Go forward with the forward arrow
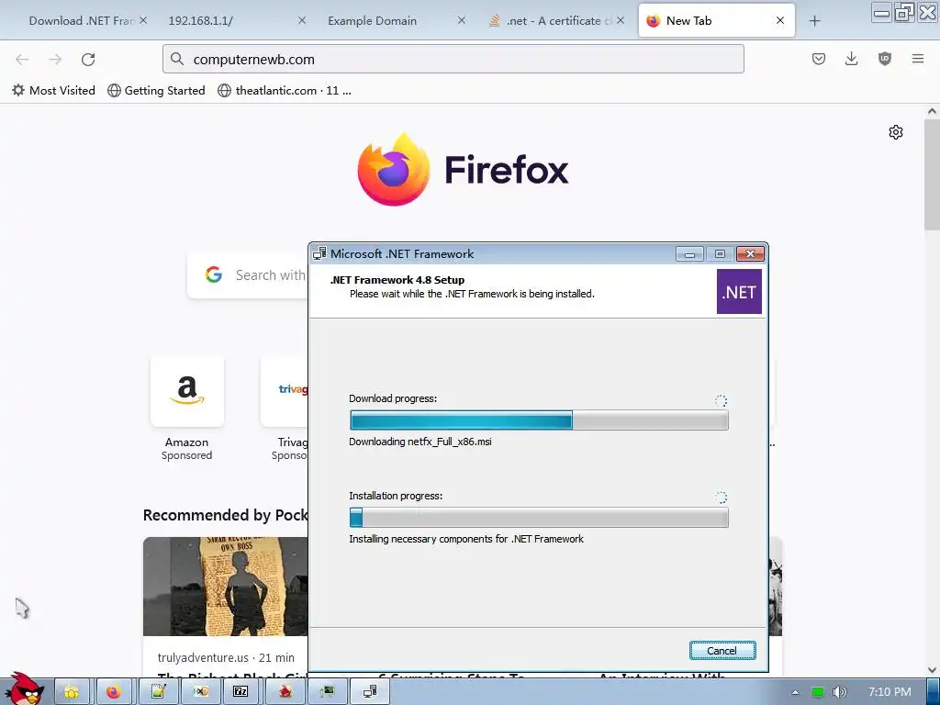 55,59
